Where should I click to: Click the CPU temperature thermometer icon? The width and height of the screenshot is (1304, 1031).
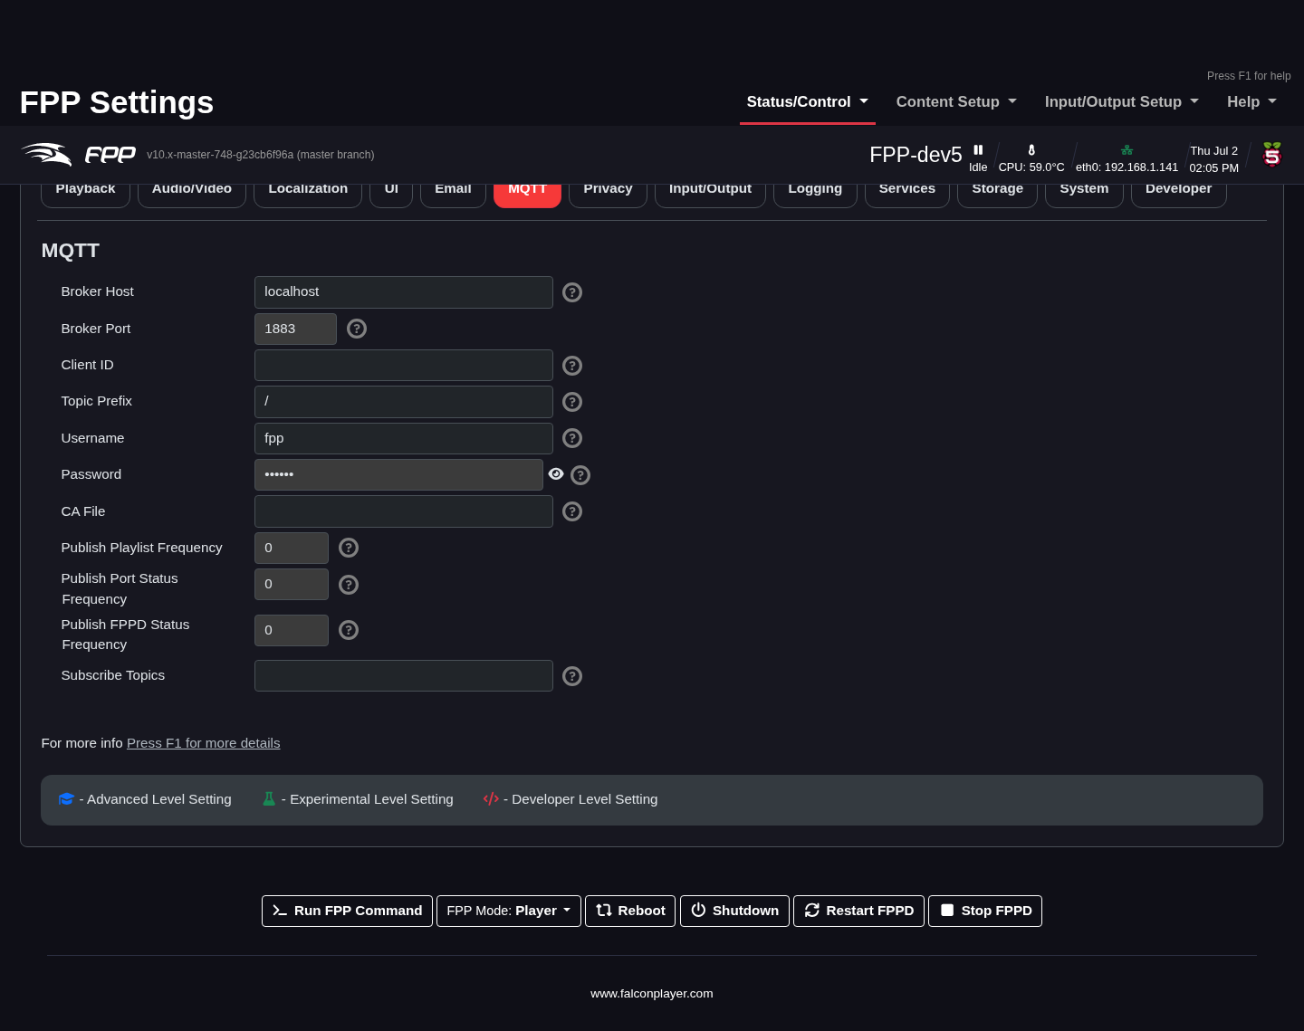tap(1031, 150)
